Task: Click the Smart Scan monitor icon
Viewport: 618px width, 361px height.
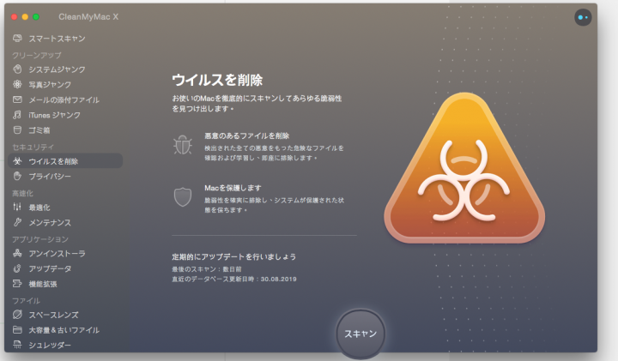Action: pyautogui.click(x=17, y=39)
